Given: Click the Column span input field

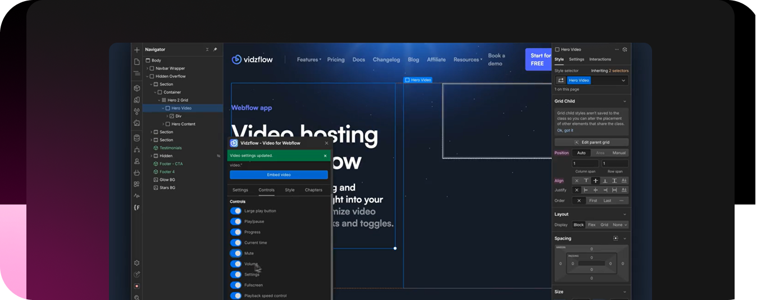Looking at the screenshot, I should click(585, 163).
